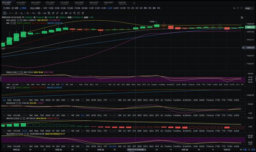Switch to the XRP/USDT tab
256x152 pixels.
(94, 3)
